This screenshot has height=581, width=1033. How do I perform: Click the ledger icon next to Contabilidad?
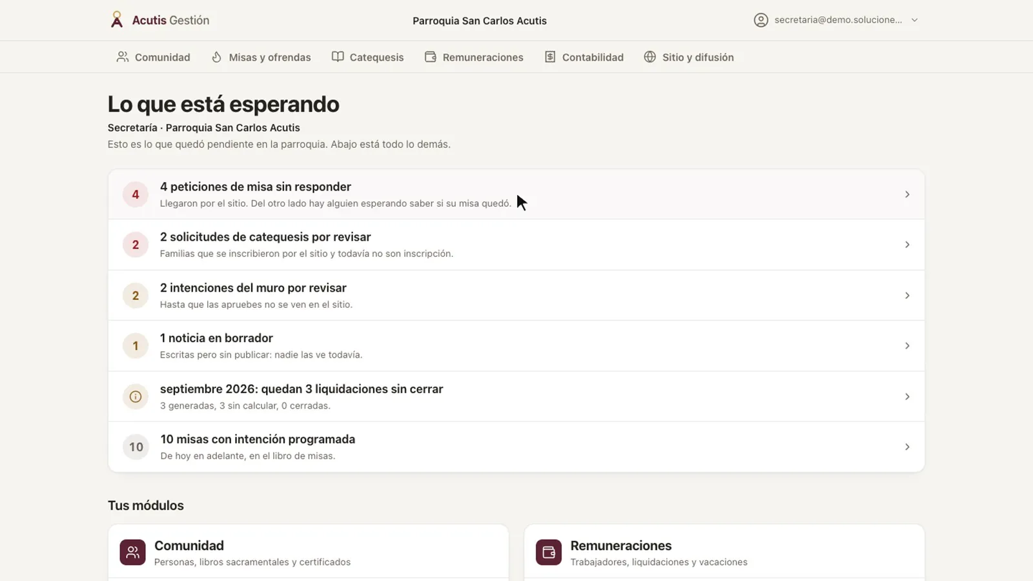pyautogui.click(x=550, y=57)
